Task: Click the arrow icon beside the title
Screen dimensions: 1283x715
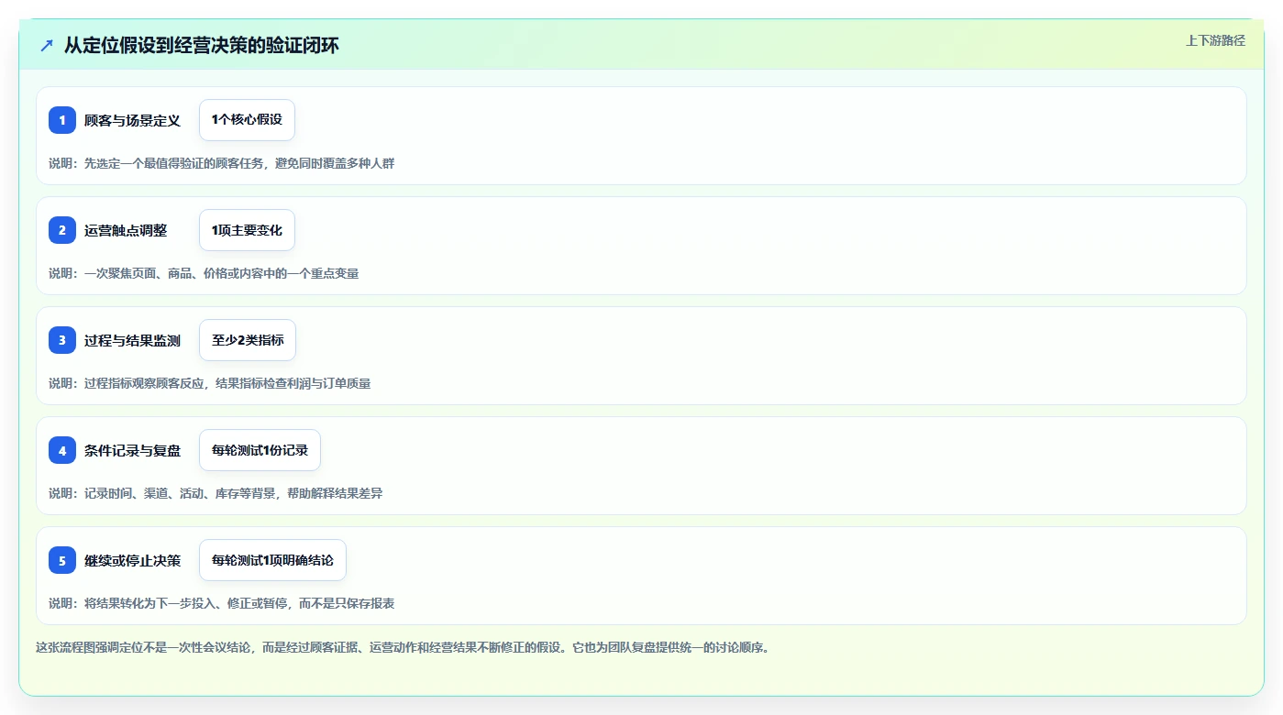Action: [x=47, y=45]
